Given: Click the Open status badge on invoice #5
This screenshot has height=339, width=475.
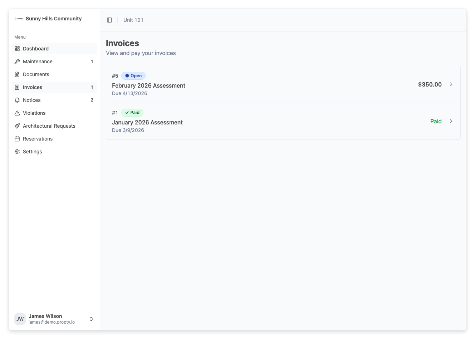Looking at the screenshot, I should (133, 75).
